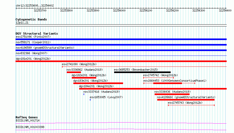Click the esv2664453 1000GenomesConsortiumPhase1 thick bar

(x=167, y=83)
